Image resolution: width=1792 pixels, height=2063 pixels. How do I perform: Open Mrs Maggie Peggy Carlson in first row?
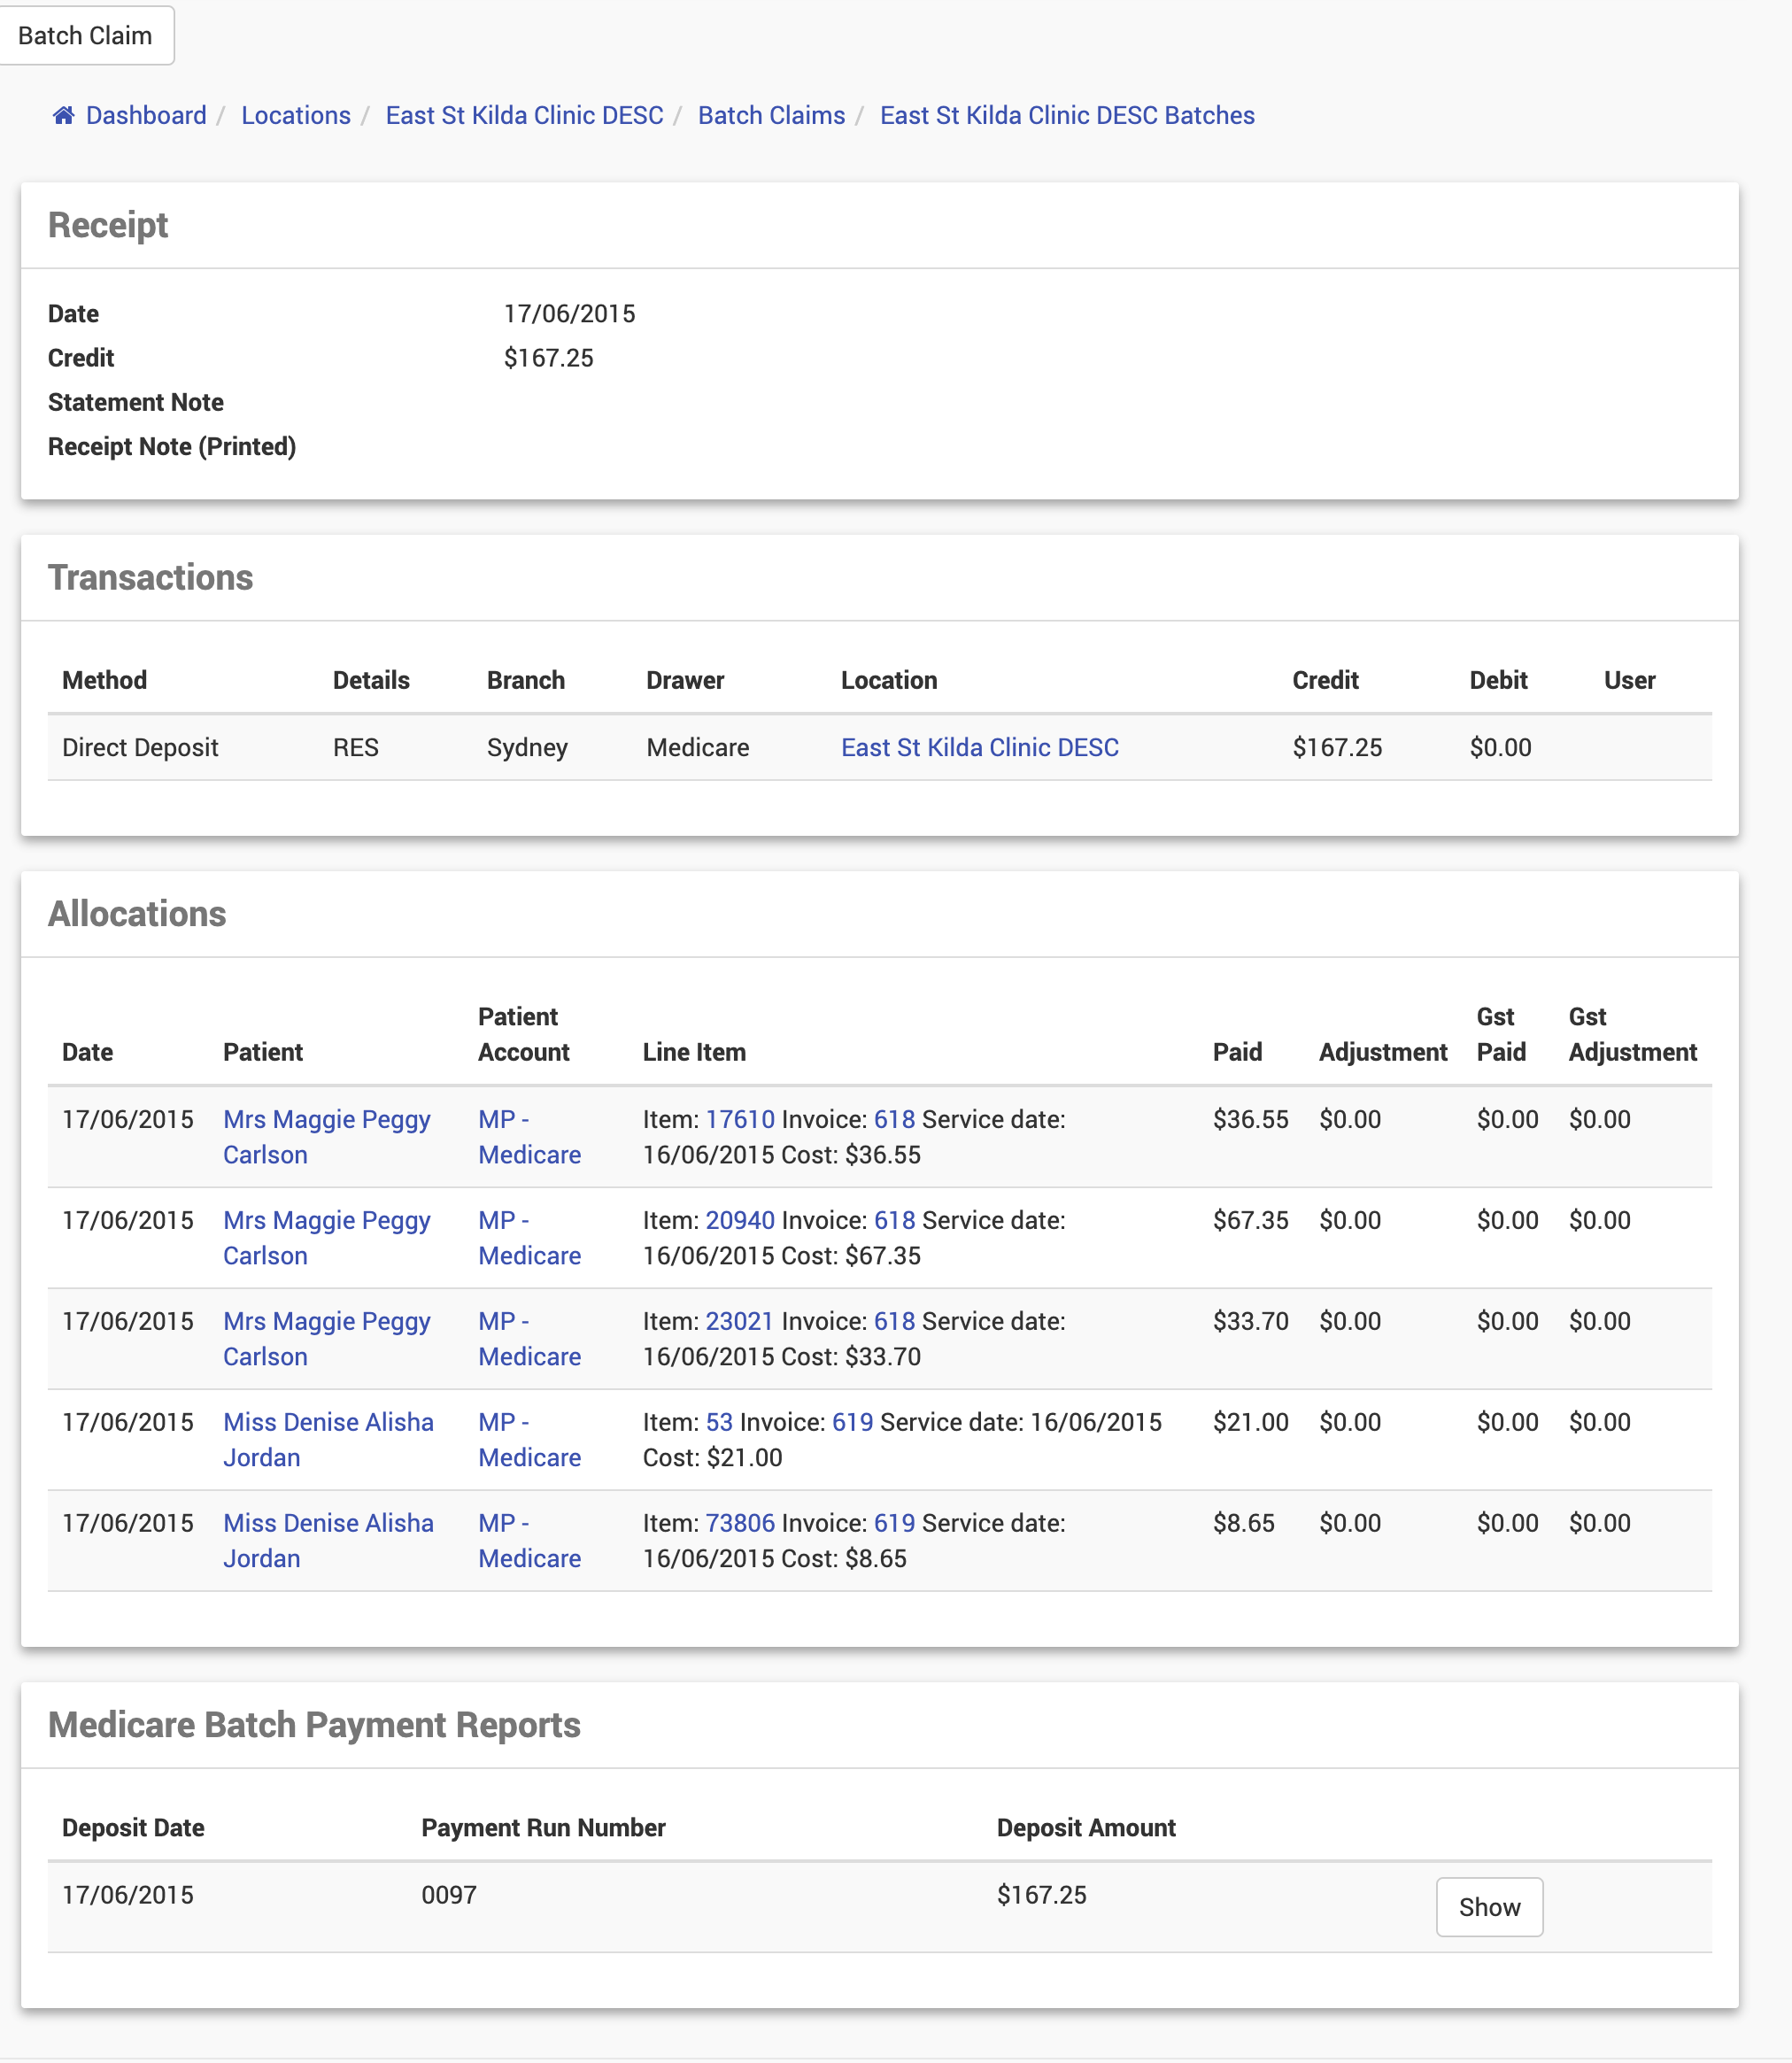tap(326, 1119)
